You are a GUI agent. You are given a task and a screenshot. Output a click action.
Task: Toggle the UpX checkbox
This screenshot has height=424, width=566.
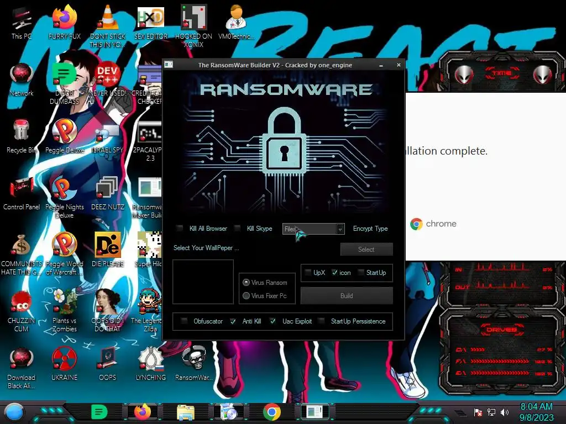308,273
